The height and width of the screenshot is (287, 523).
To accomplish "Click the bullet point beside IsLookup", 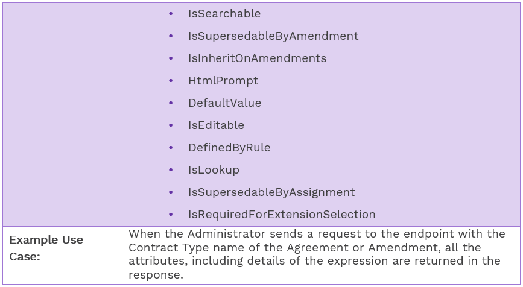I will click(171, 170).
